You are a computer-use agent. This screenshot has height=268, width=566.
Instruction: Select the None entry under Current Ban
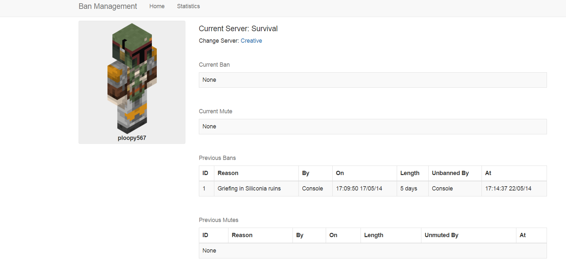tap(373, 80)
